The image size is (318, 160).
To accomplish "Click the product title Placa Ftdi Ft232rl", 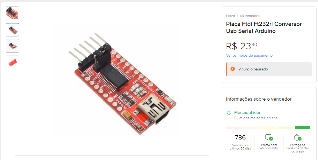I will 264,28.
